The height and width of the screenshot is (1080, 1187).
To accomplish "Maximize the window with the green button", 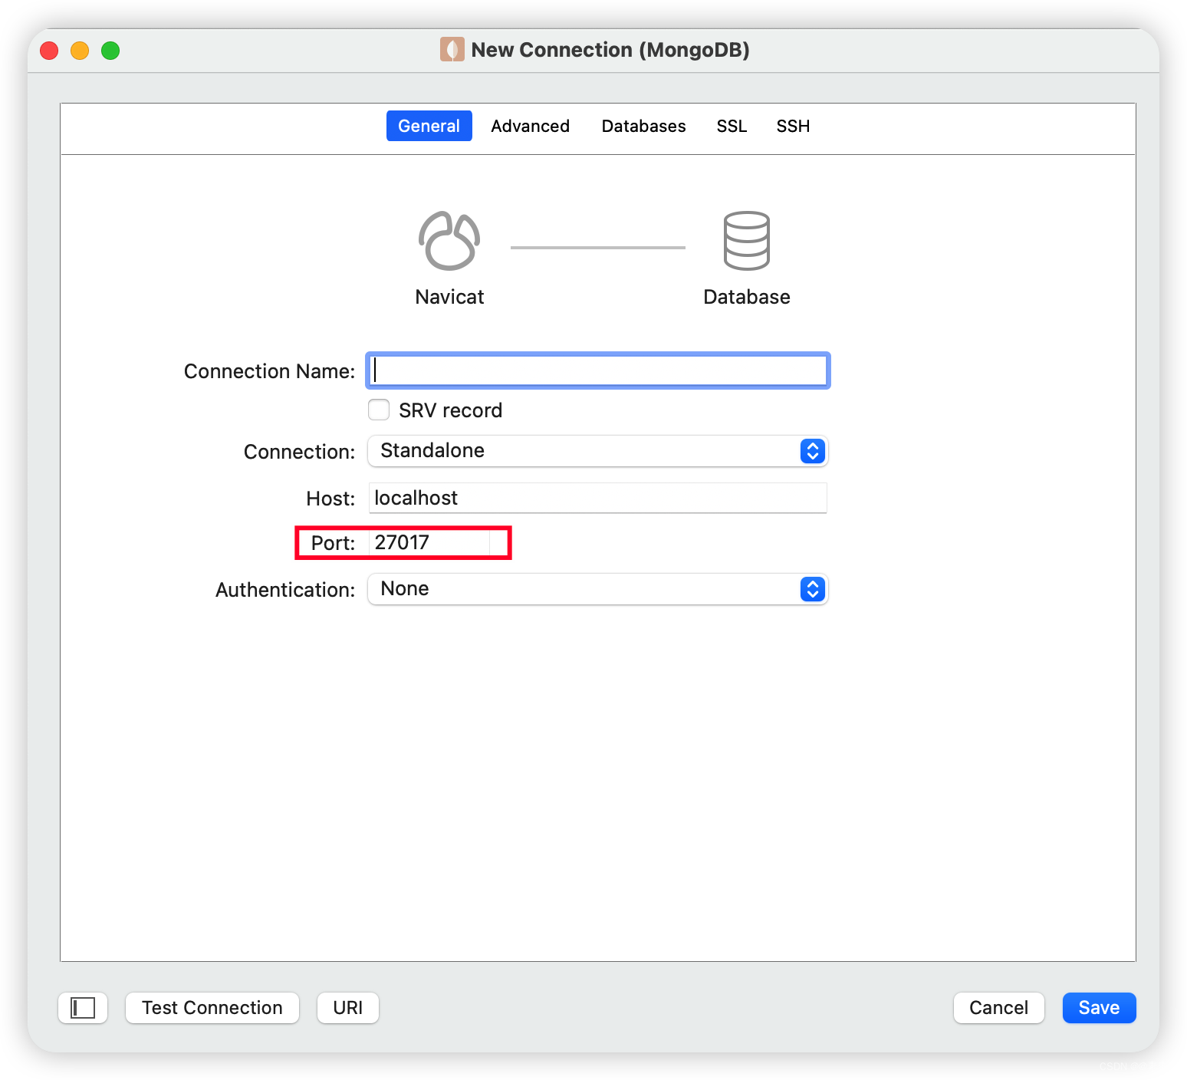I will pyautogui.click(x=110, y=51).
